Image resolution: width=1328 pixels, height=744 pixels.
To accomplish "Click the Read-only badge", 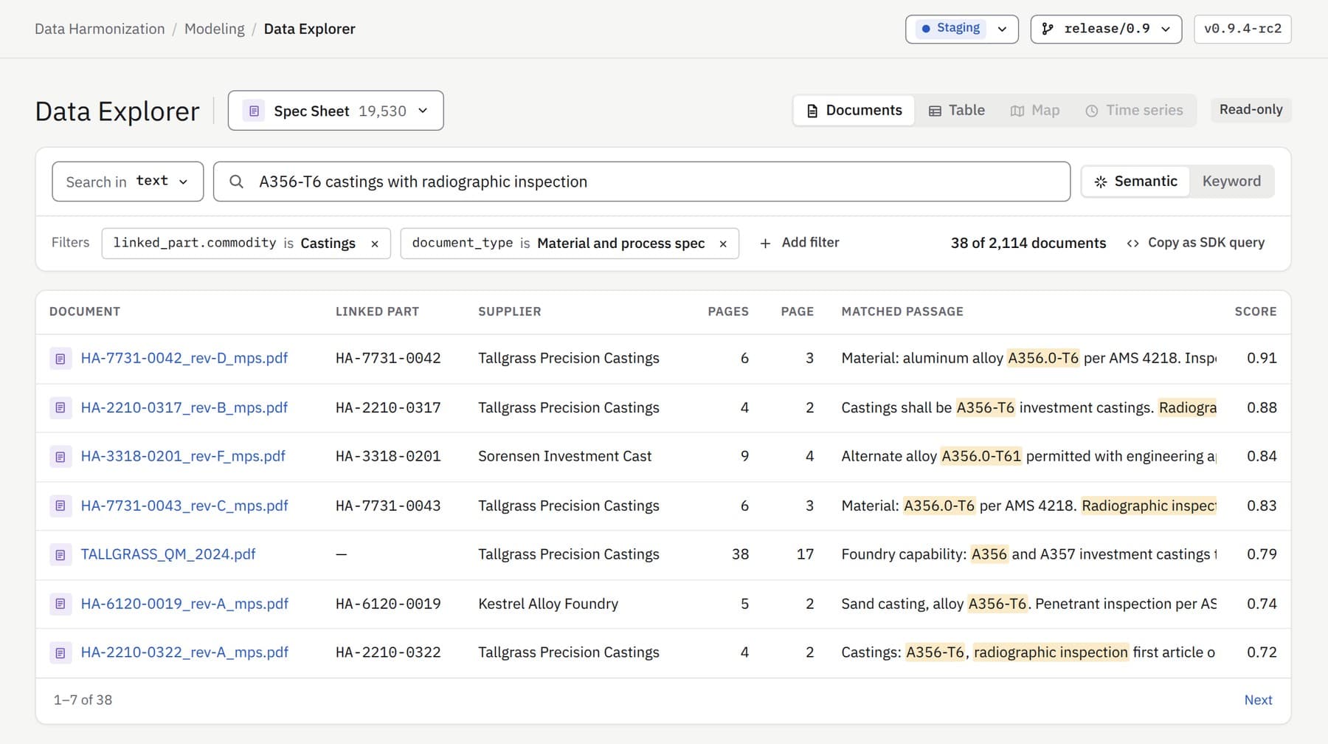I will click(1251, 110).
